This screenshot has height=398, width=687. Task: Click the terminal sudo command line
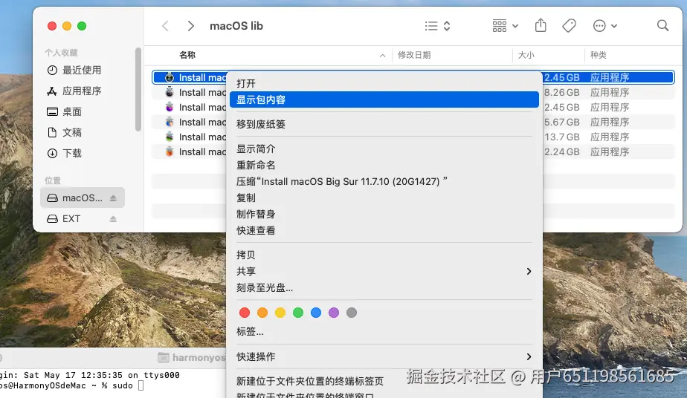(x=72, y=386)
